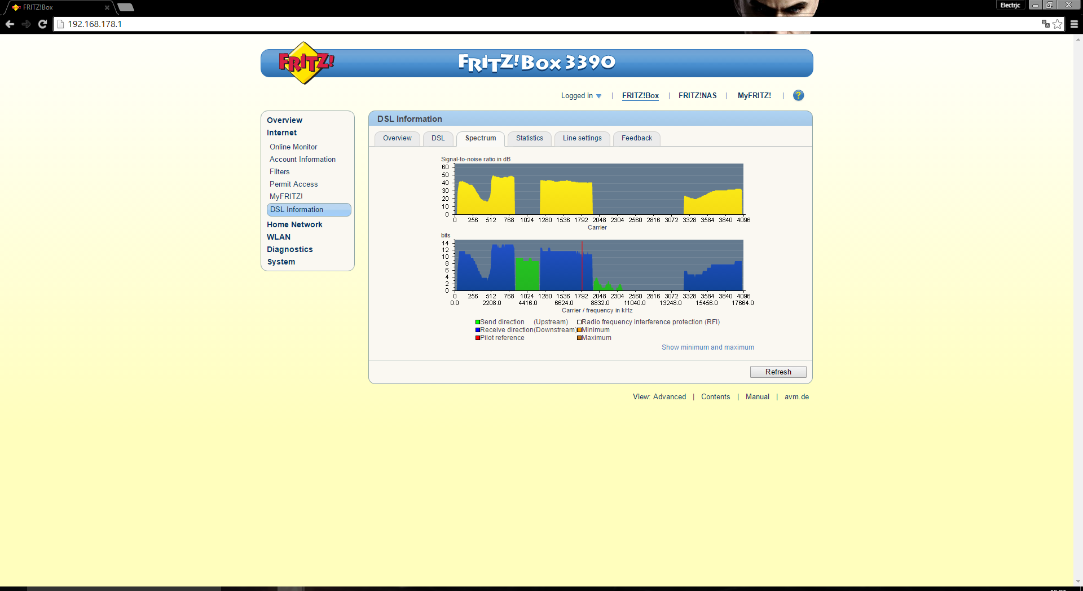The width and height of the screenshot is (1083, 591).
Task: Open the Feedback tab
Action: (x=637, y=138)
